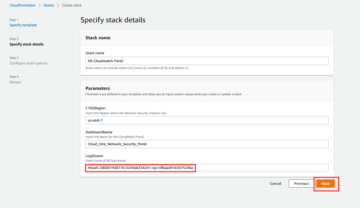This screenshot has height=208, width=360.
Task: Open Step 1 Specify template link
Action: [x=23, y=25]
